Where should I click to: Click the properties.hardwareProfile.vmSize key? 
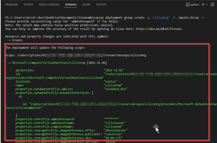click(x=44, y=89)
